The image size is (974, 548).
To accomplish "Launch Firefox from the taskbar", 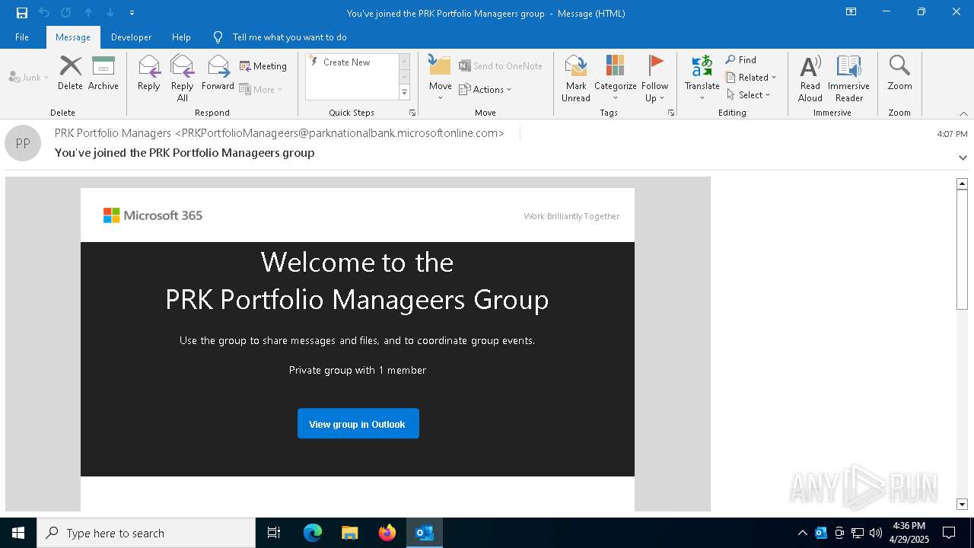I will pos(387,533).
